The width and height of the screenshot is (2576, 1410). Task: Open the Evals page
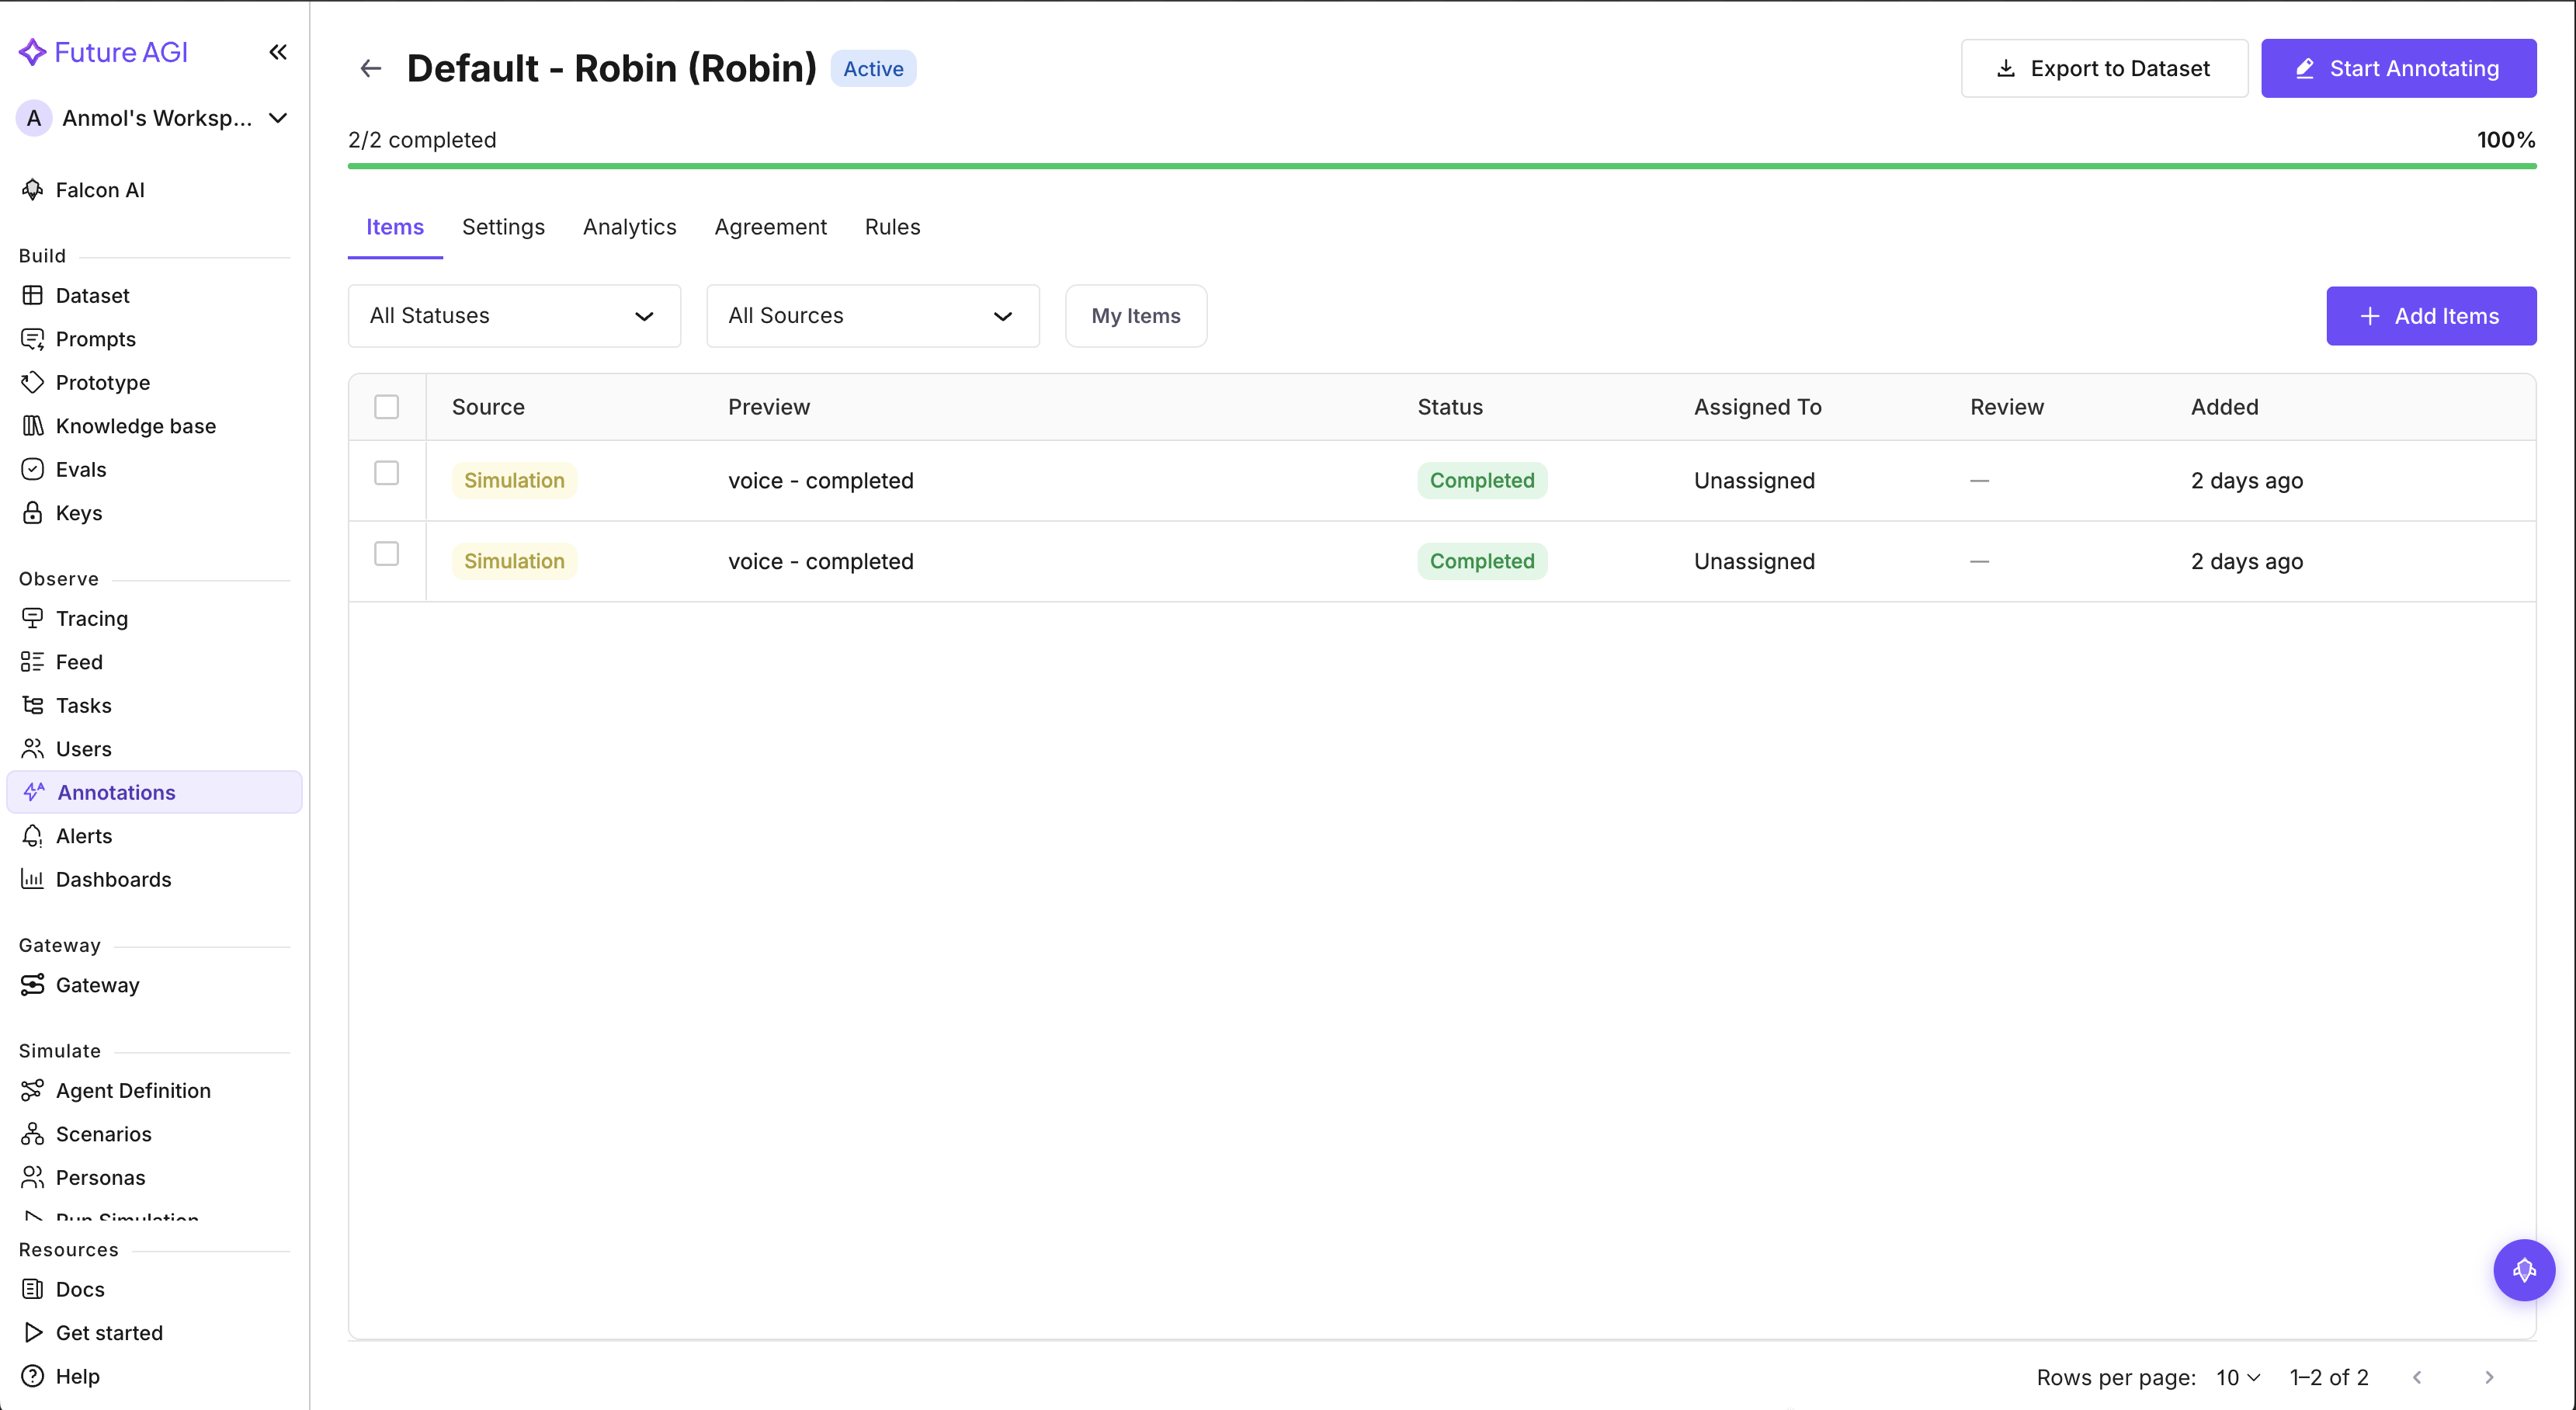click(80, 469)
